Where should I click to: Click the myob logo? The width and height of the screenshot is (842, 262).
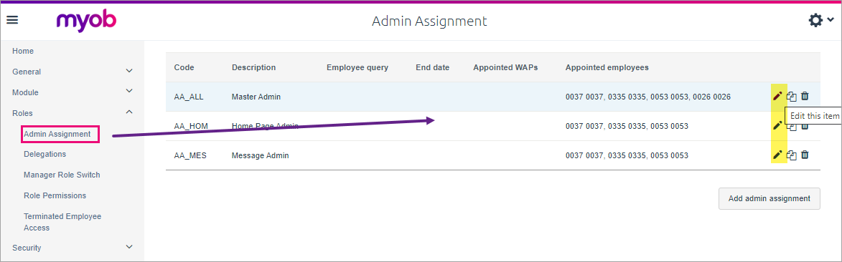pyautogui.click(x=86, y=21)
